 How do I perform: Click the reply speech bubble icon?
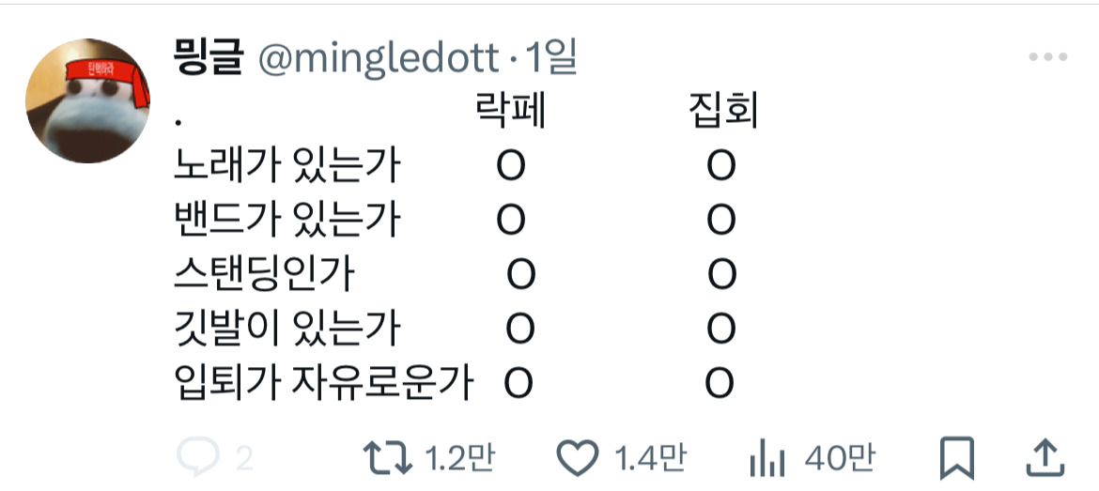coord(197,458)
